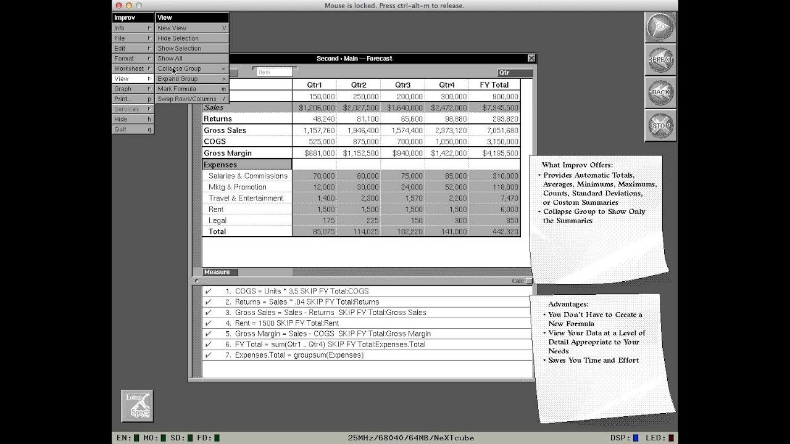Select the Qtr2 column header
This screenshot has height=444, width=790.
pos(359,84)
